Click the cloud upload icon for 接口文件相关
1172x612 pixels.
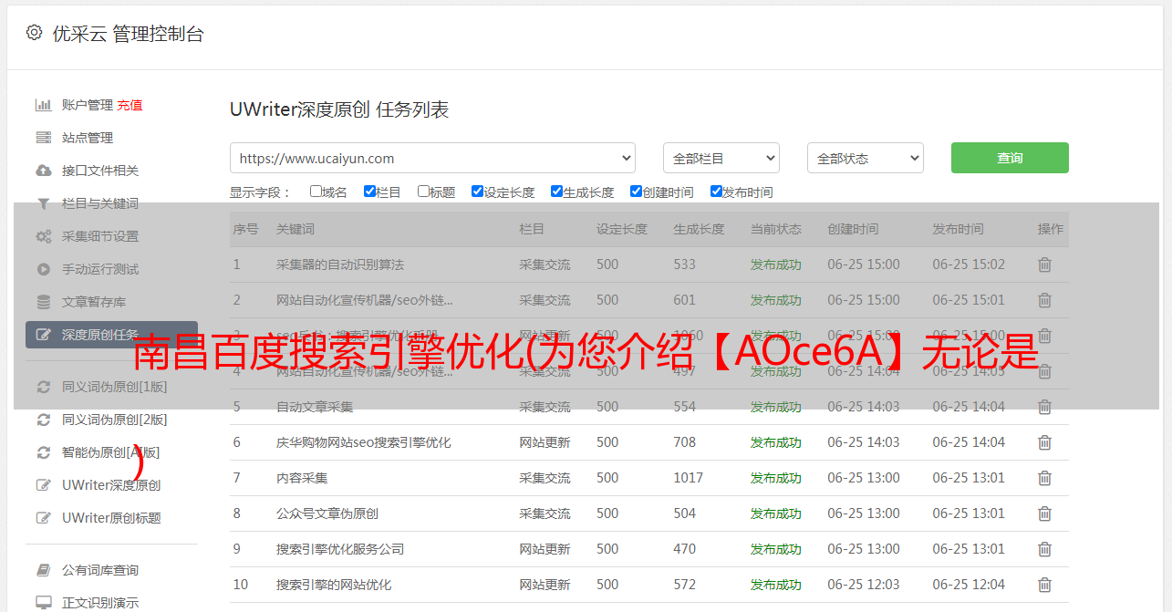43,171
